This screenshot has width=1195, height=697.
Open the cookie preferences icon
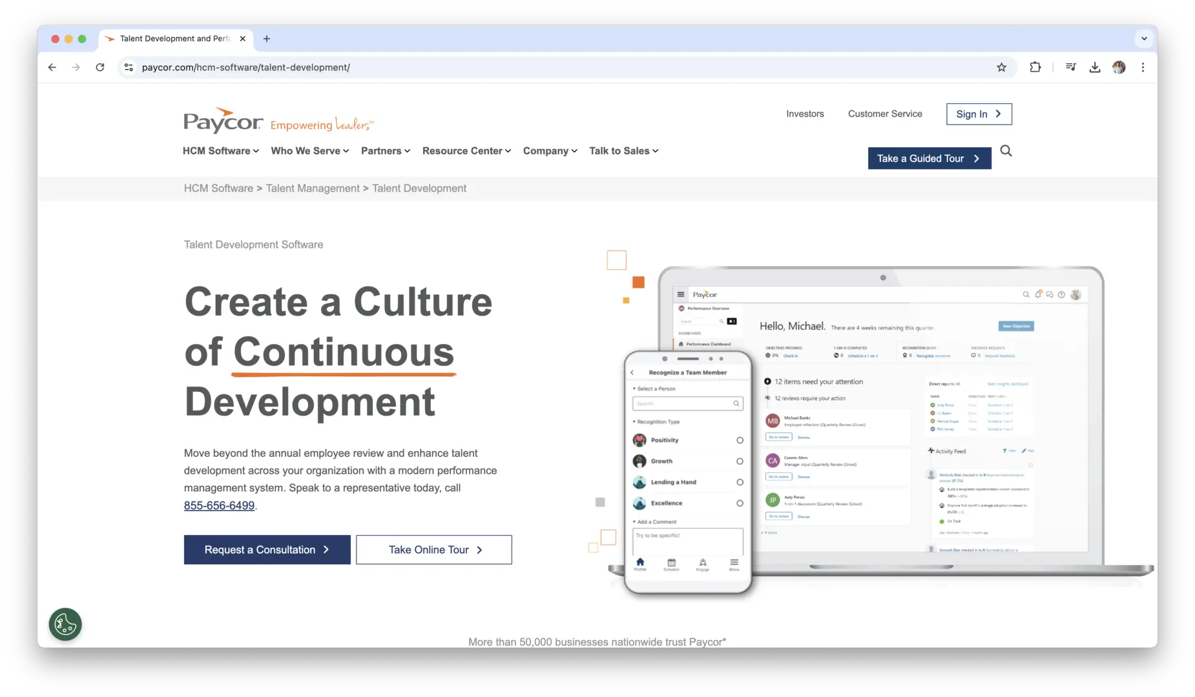tap(65, 624)
